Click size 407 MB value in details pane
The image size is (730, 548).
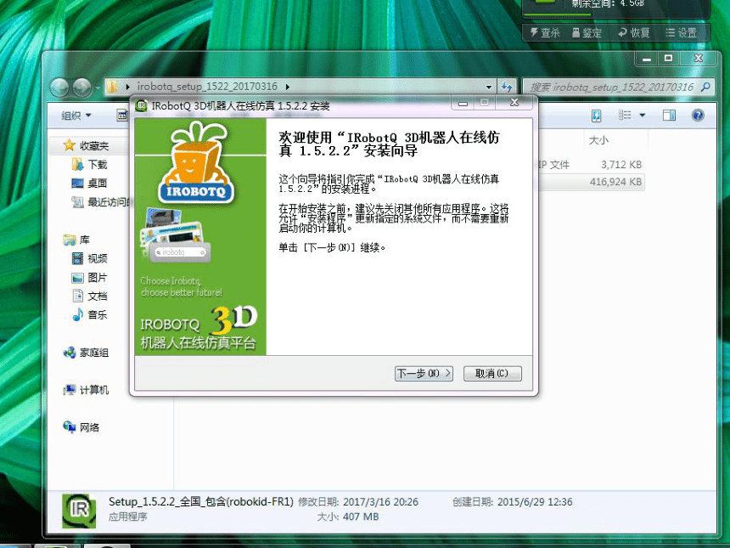[361, 517]
